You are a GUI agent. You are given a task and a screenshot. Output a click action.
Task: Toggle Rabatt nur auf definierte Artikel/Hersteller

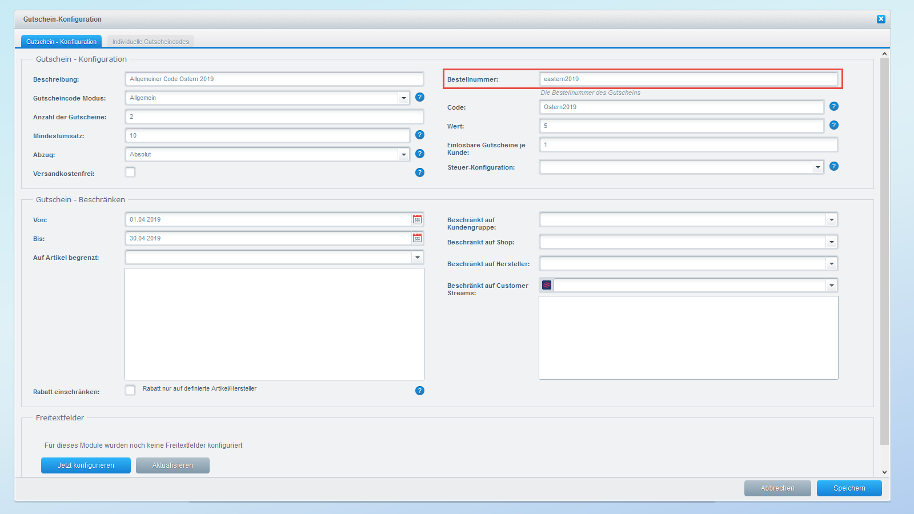130,390
